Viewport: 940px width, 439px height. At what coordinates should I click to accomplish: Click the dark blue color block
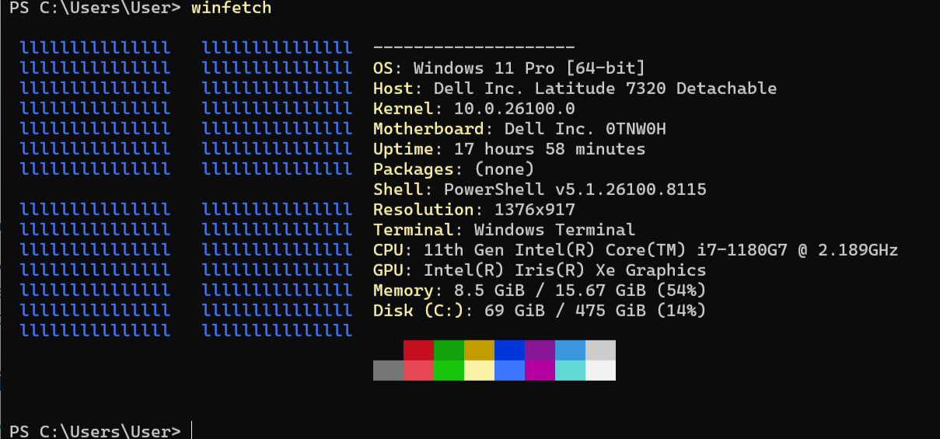coord(509,350)
